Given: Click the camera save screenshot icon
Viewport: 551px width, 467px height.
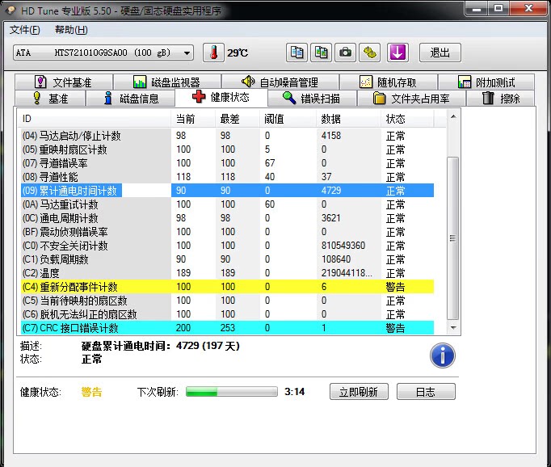Looking at the screenshot, I should 345,53.
